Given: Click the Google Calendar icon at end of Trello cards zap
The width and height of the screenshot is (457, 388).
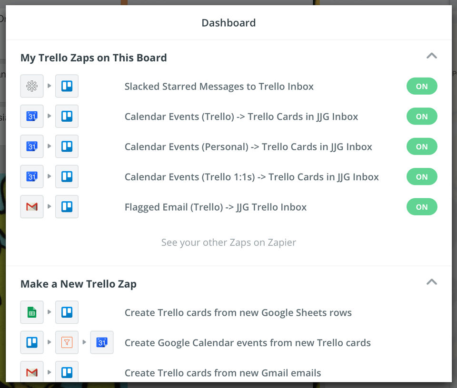Looking at the screenshot, I should click(102, 342).
